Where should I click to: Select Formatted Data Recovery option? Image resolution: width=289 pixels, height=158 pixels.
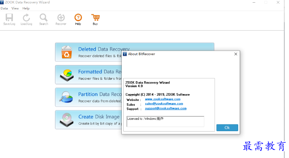pyautogui.click(x=88, y=75)
